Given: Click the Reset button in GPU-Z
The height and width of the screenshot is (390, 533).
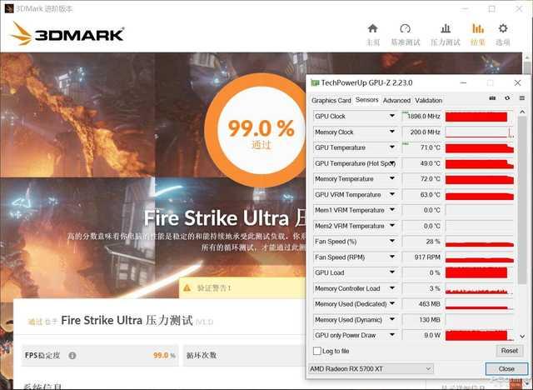Looking at the screenshot, I should pos(509,351).
